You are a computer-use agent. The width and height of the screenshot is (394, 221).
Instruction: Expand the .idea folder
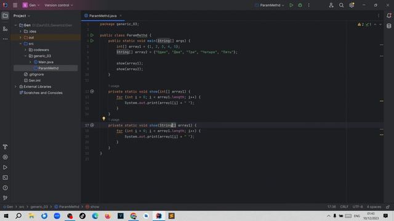[20, 31]
